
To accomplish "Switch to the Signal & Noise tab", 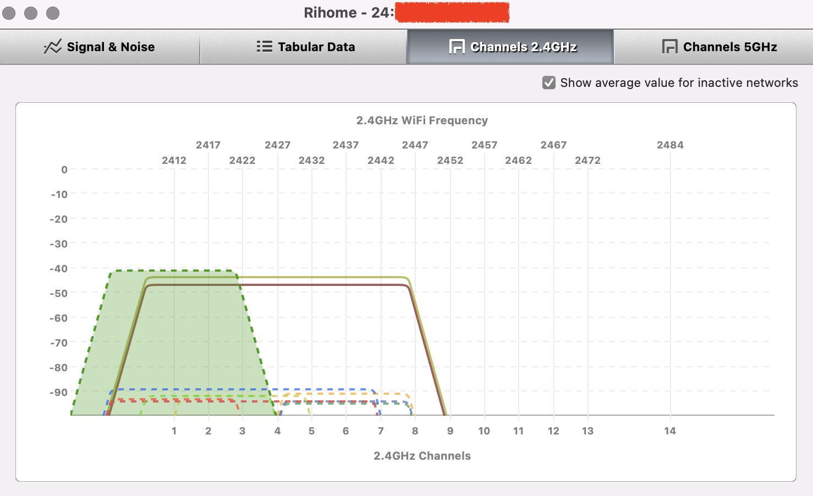I will tap(100, 47).
